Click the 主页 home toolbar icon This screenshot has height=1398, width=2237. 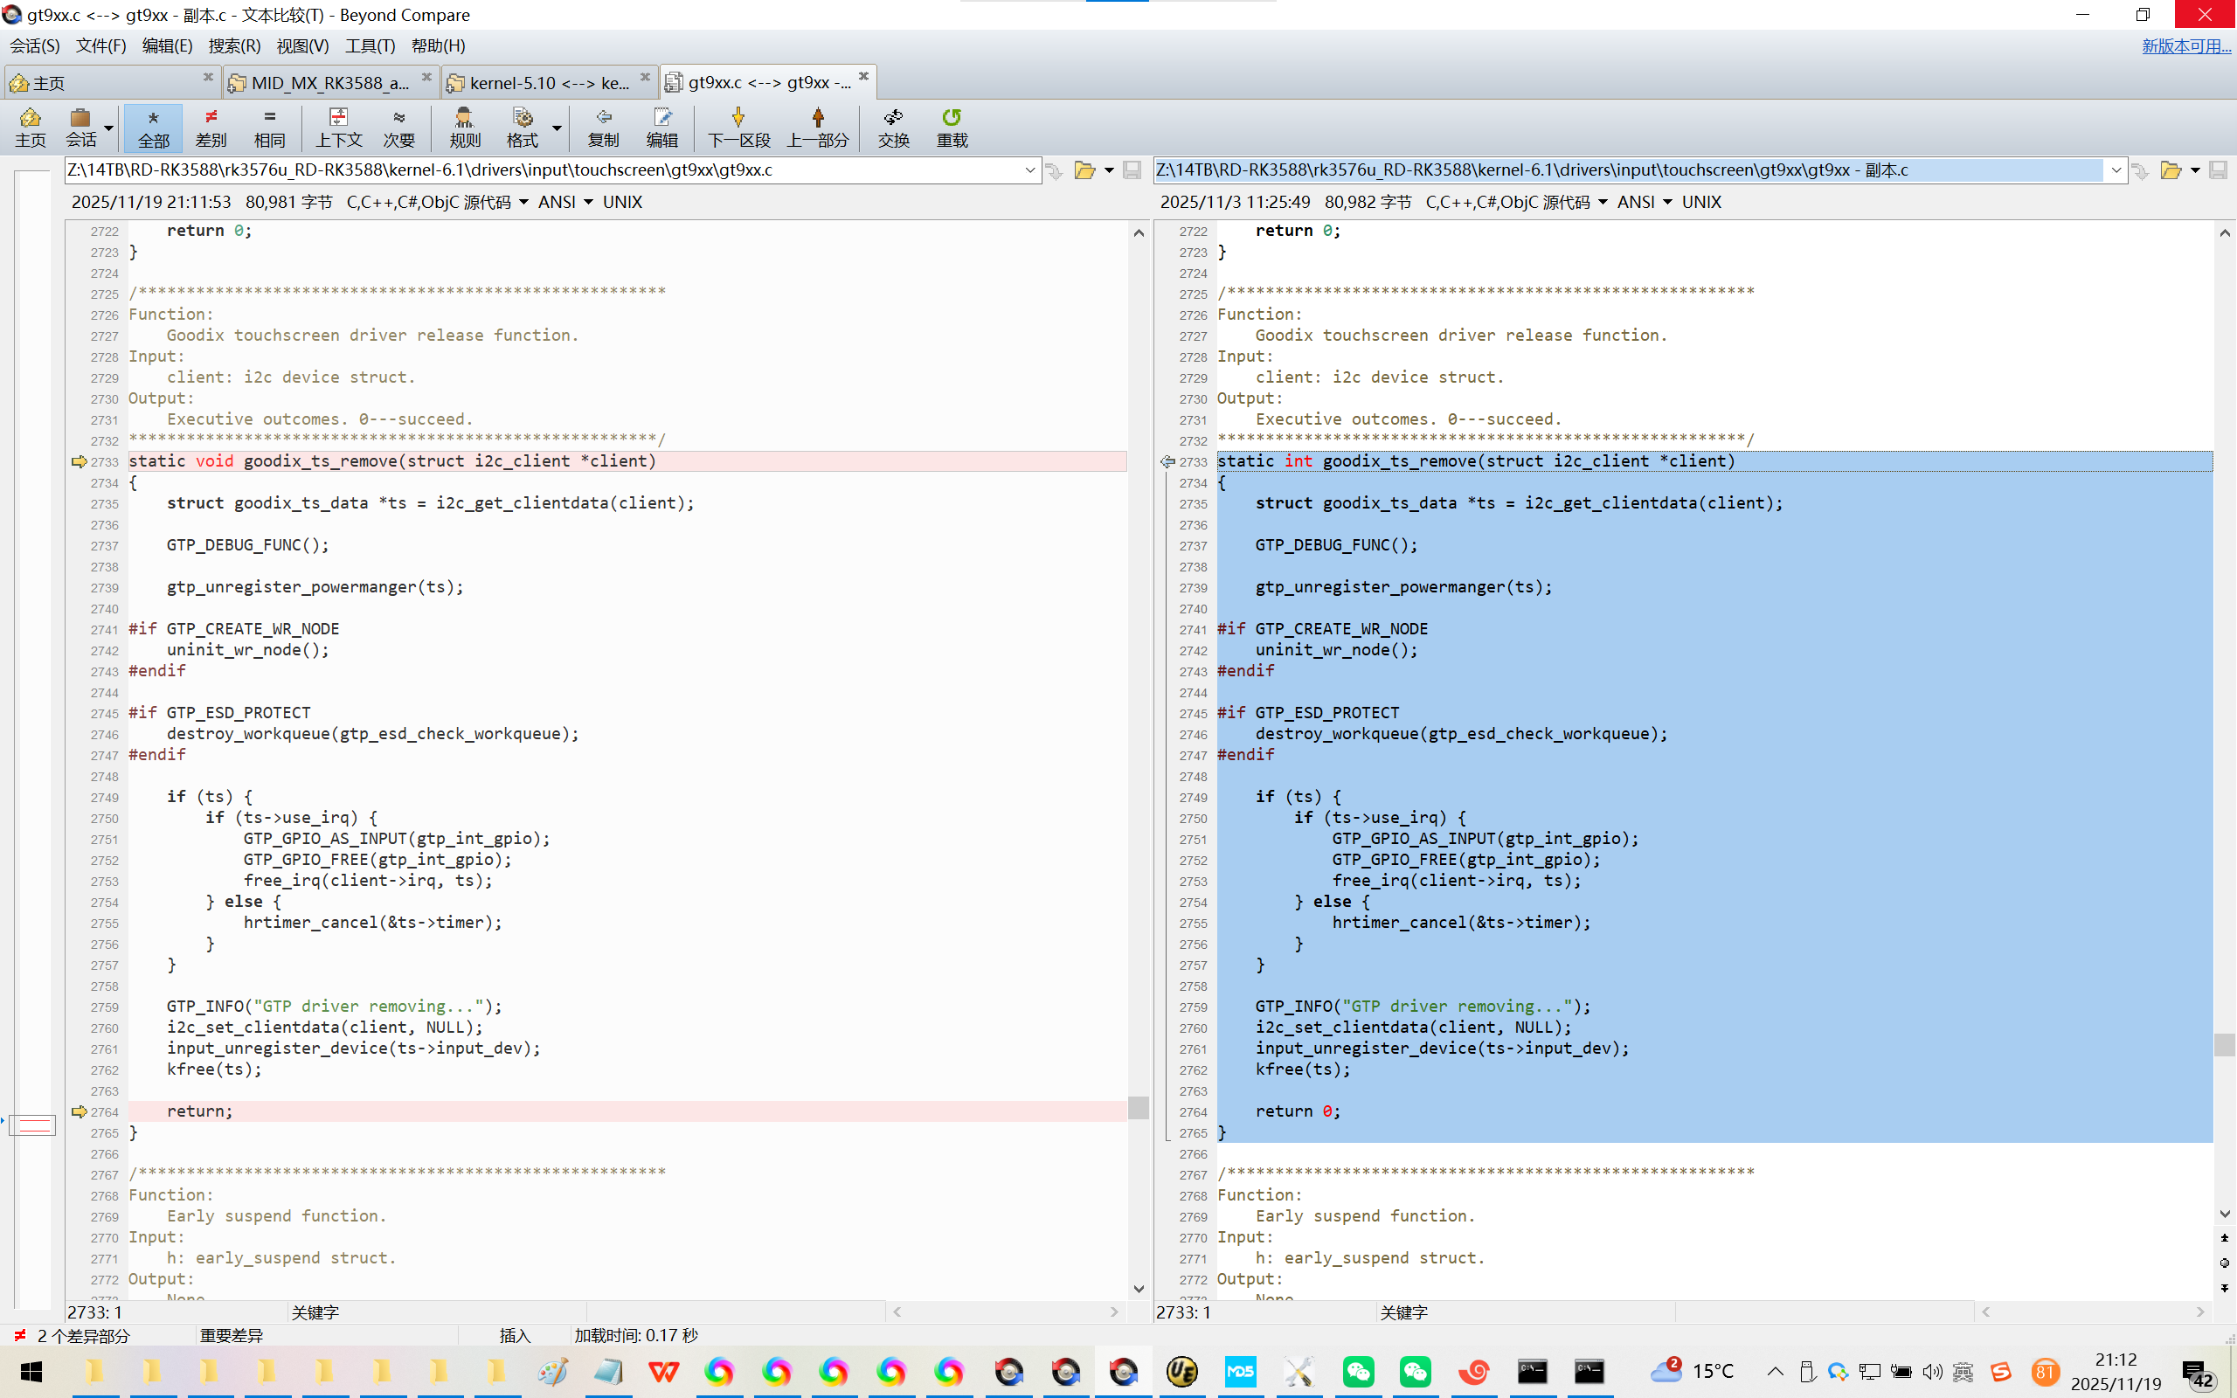click(30, 127)
